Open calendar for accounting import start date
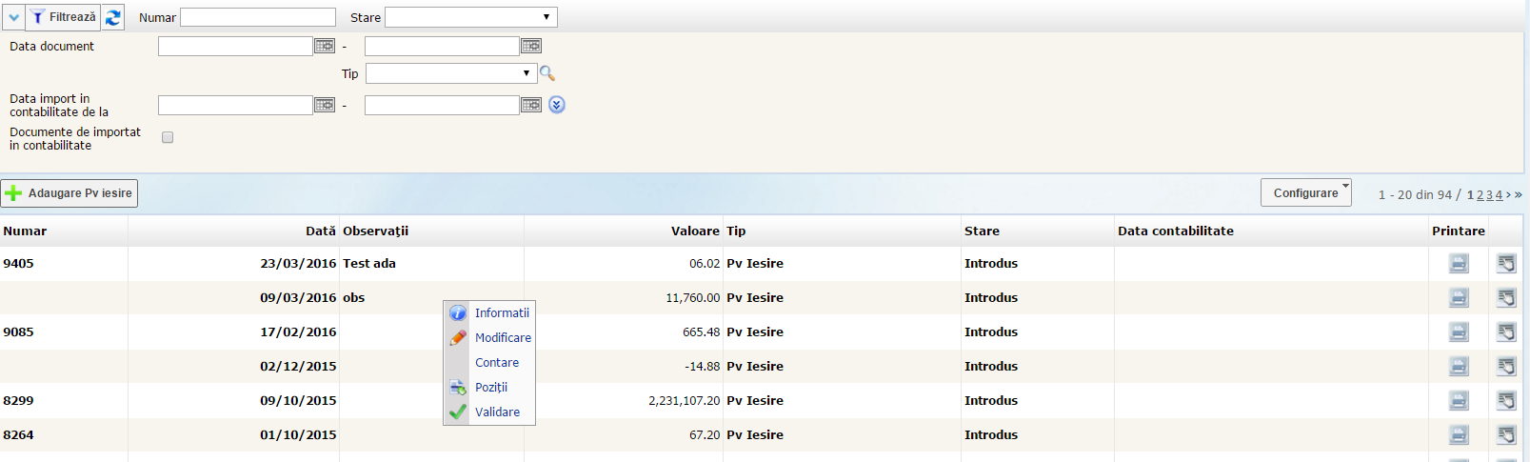This screenshot has height=462, width=1530. point(325,105)
